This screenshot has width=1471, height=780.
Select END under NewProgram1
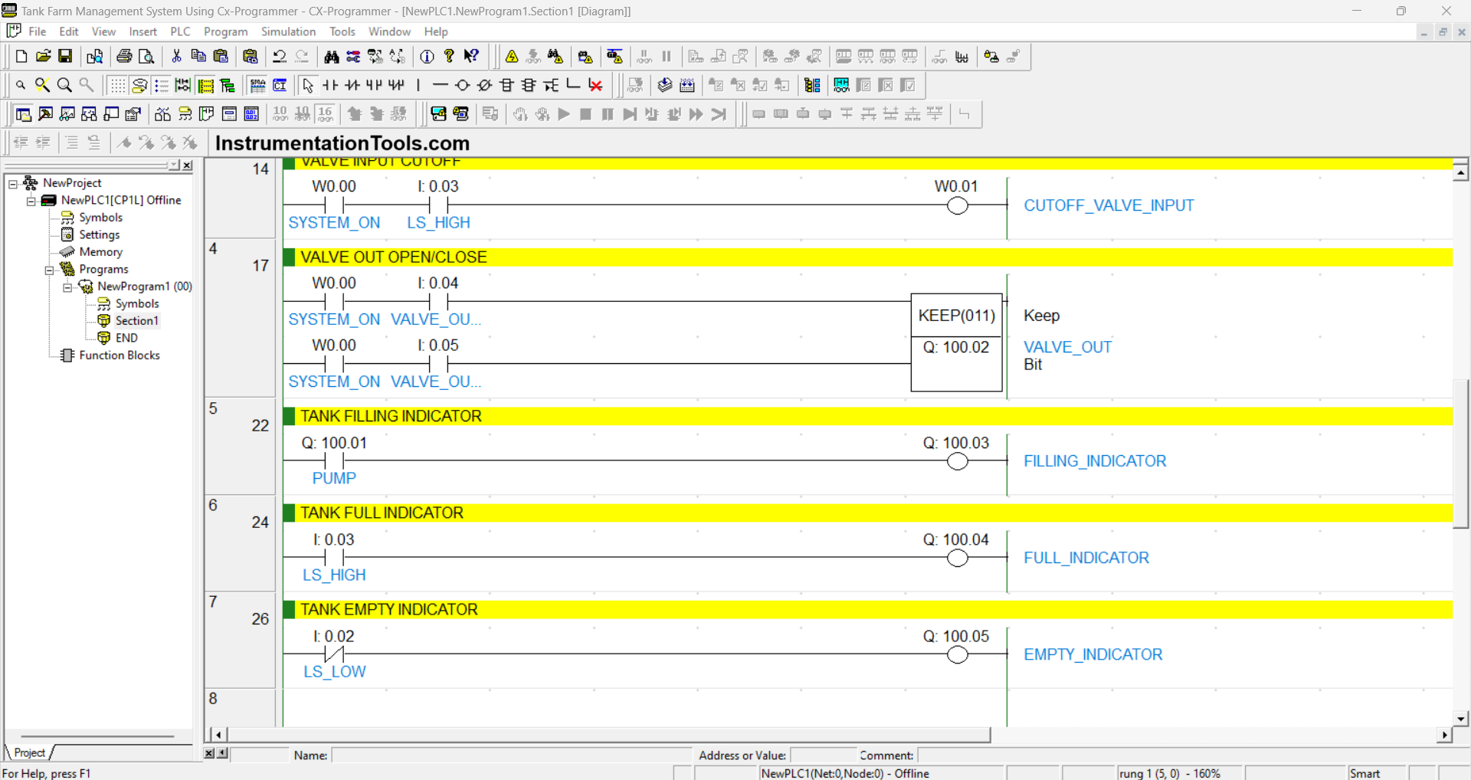click(126, 338)
